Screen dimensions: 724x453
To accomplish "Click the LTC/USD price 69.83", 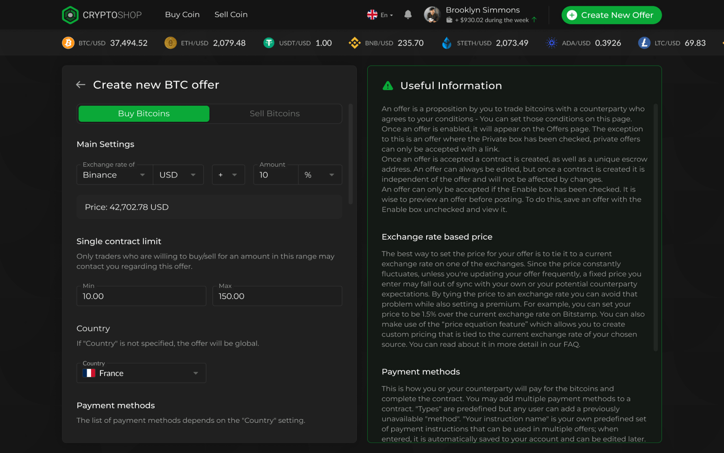I will point(695,43).
